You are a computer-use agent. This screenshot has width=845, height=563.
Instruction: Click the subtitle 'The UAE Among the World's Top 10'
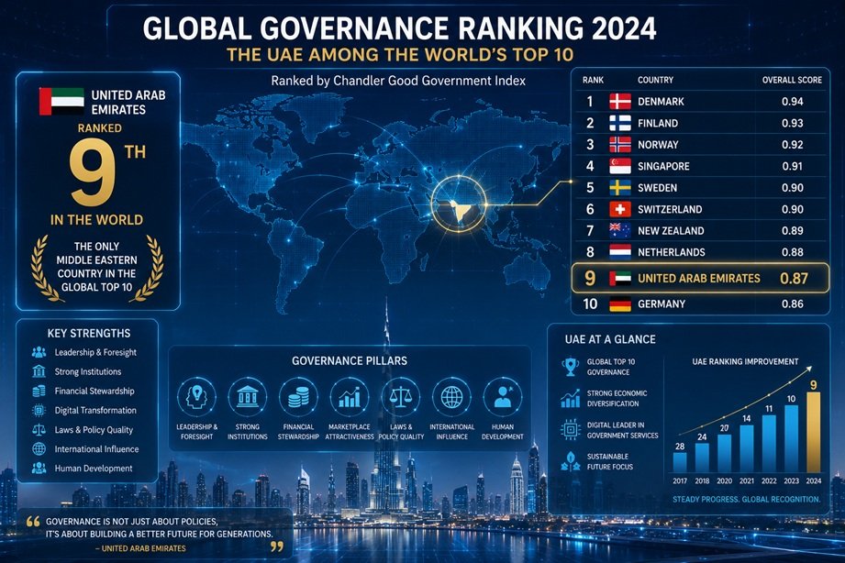(x=400, y=55)
